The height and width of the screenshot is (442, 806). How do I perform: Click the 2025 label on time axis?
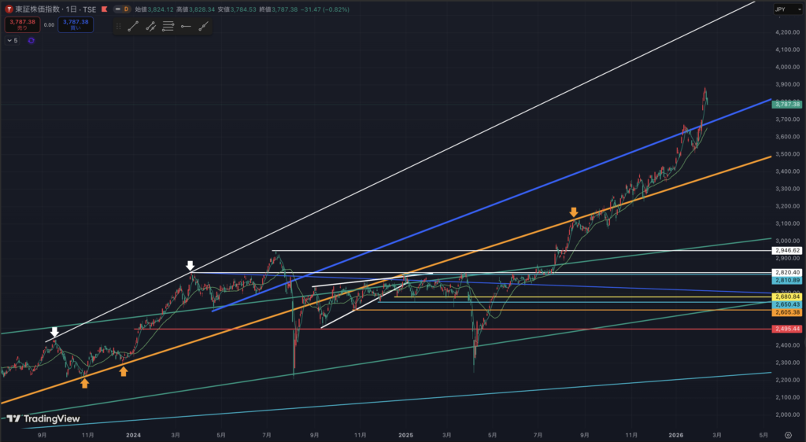coord(405,433)
